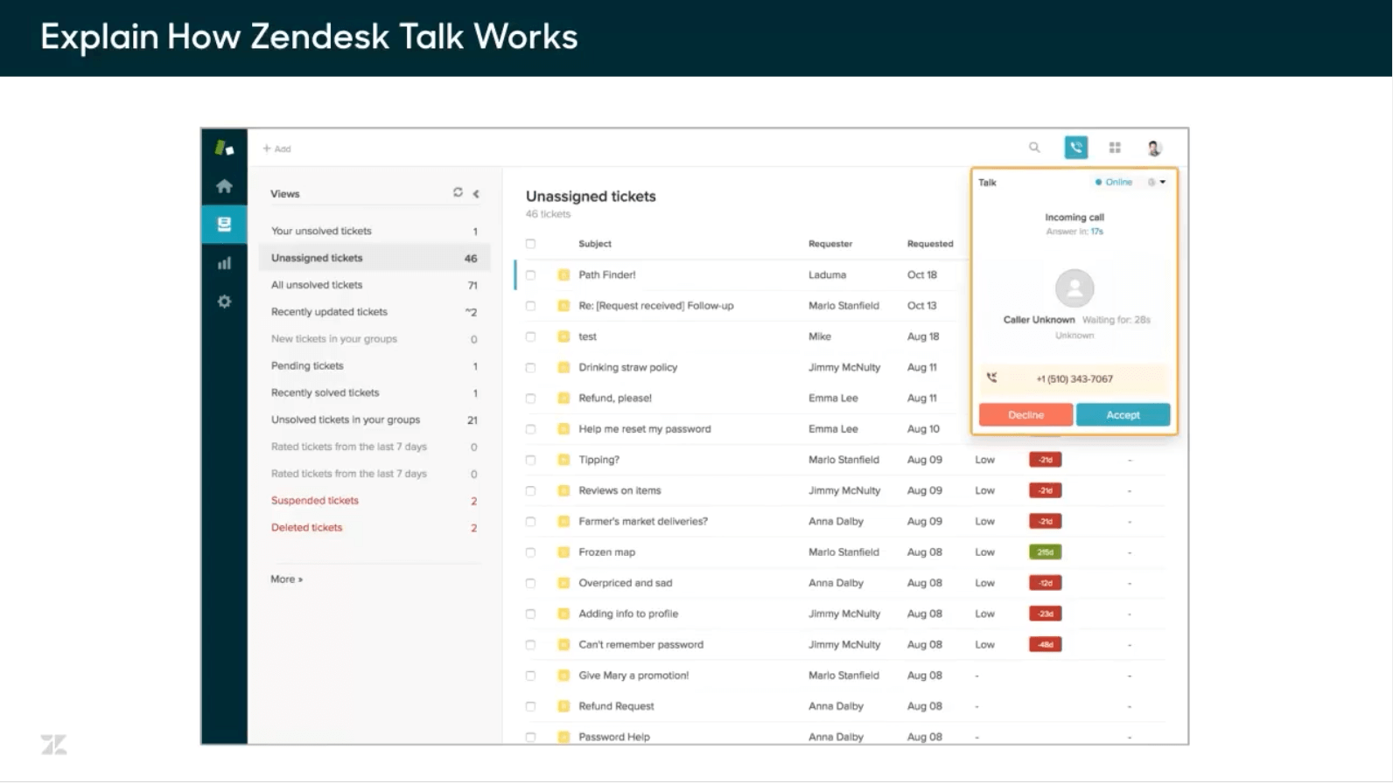Screen dimensions: 1393x784
Task: Click the Password Help status icon
Action: pyautogui.click(x=563, y=737)
